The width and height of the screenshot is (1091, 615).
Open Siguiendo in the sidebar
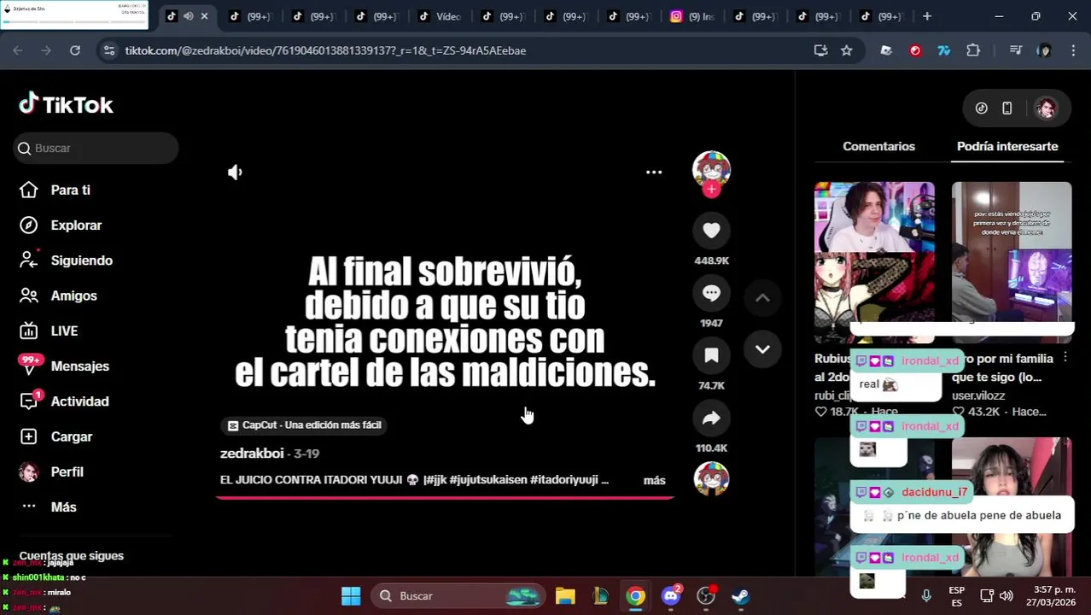tap(81, 261)
